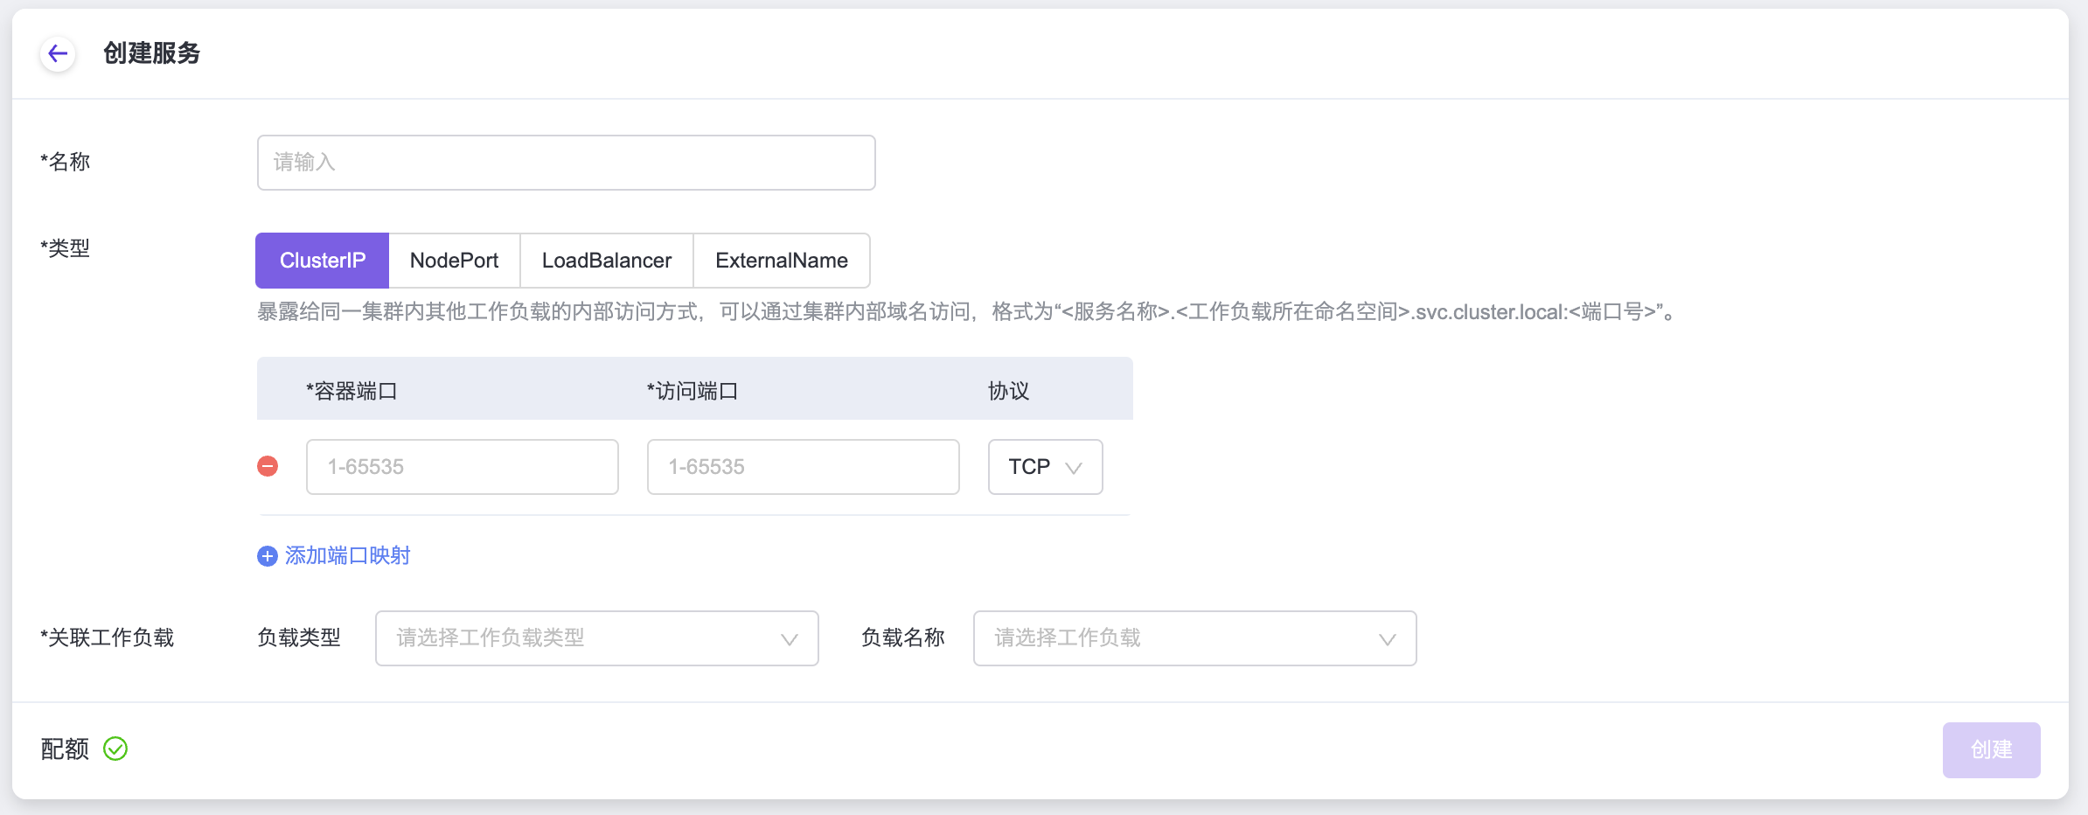This screenshot has height=815, width=2088.
Task: Click the 配额 quota label
Action: (x=65, y=749)
